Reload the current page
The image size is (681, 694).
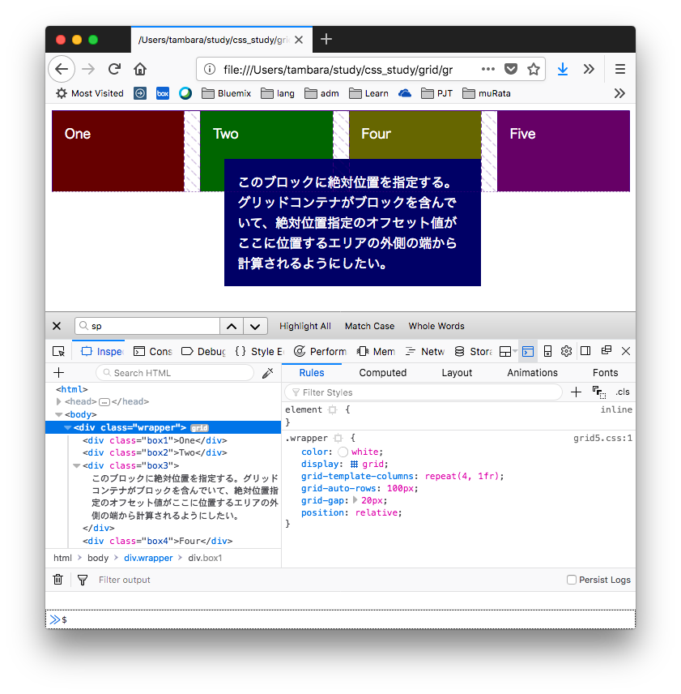(x=114, y=69)
